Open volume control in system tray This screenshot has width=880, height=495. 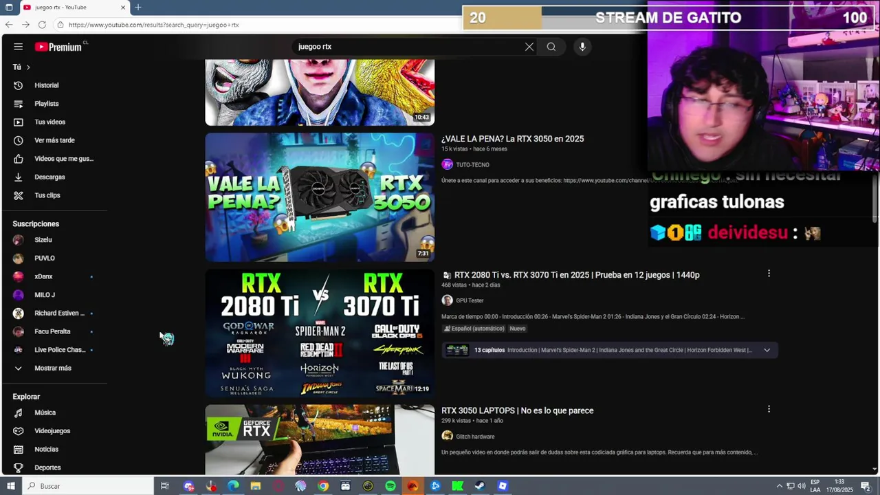[x=802, y=486]
